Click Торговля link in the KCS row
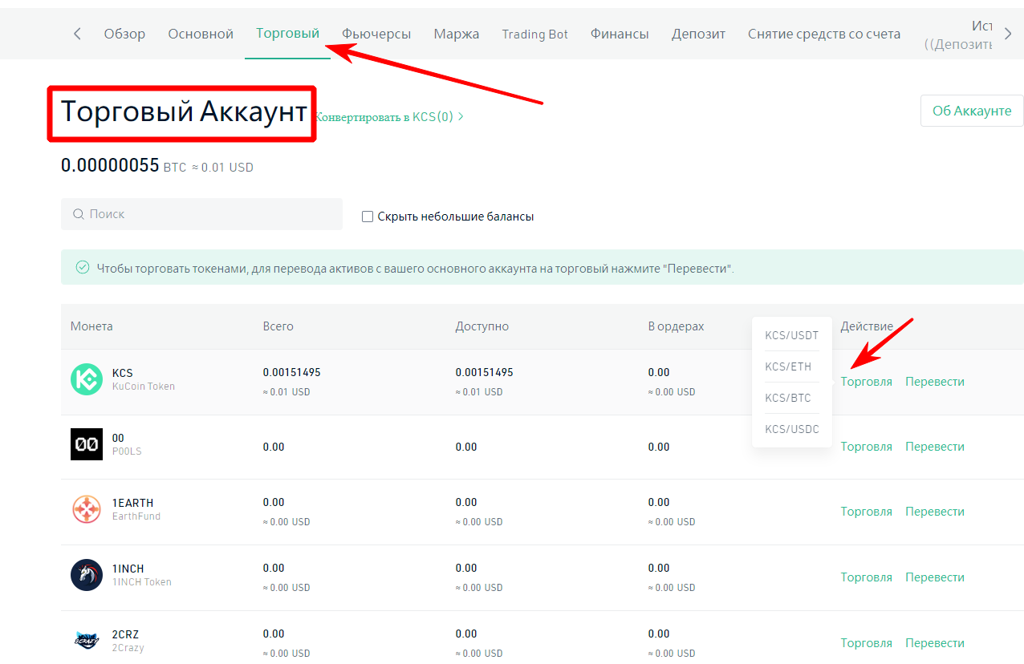 point(866,382)
